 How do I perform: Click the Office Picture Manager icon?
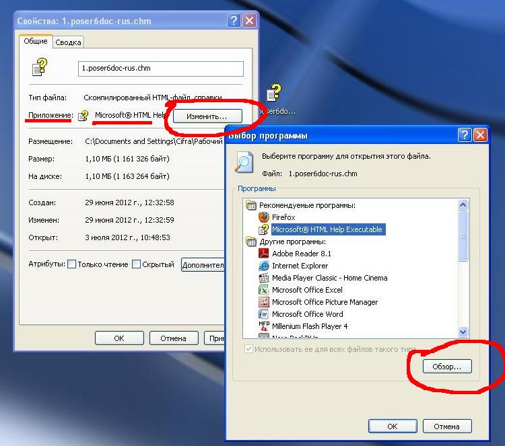click(264, 302)
